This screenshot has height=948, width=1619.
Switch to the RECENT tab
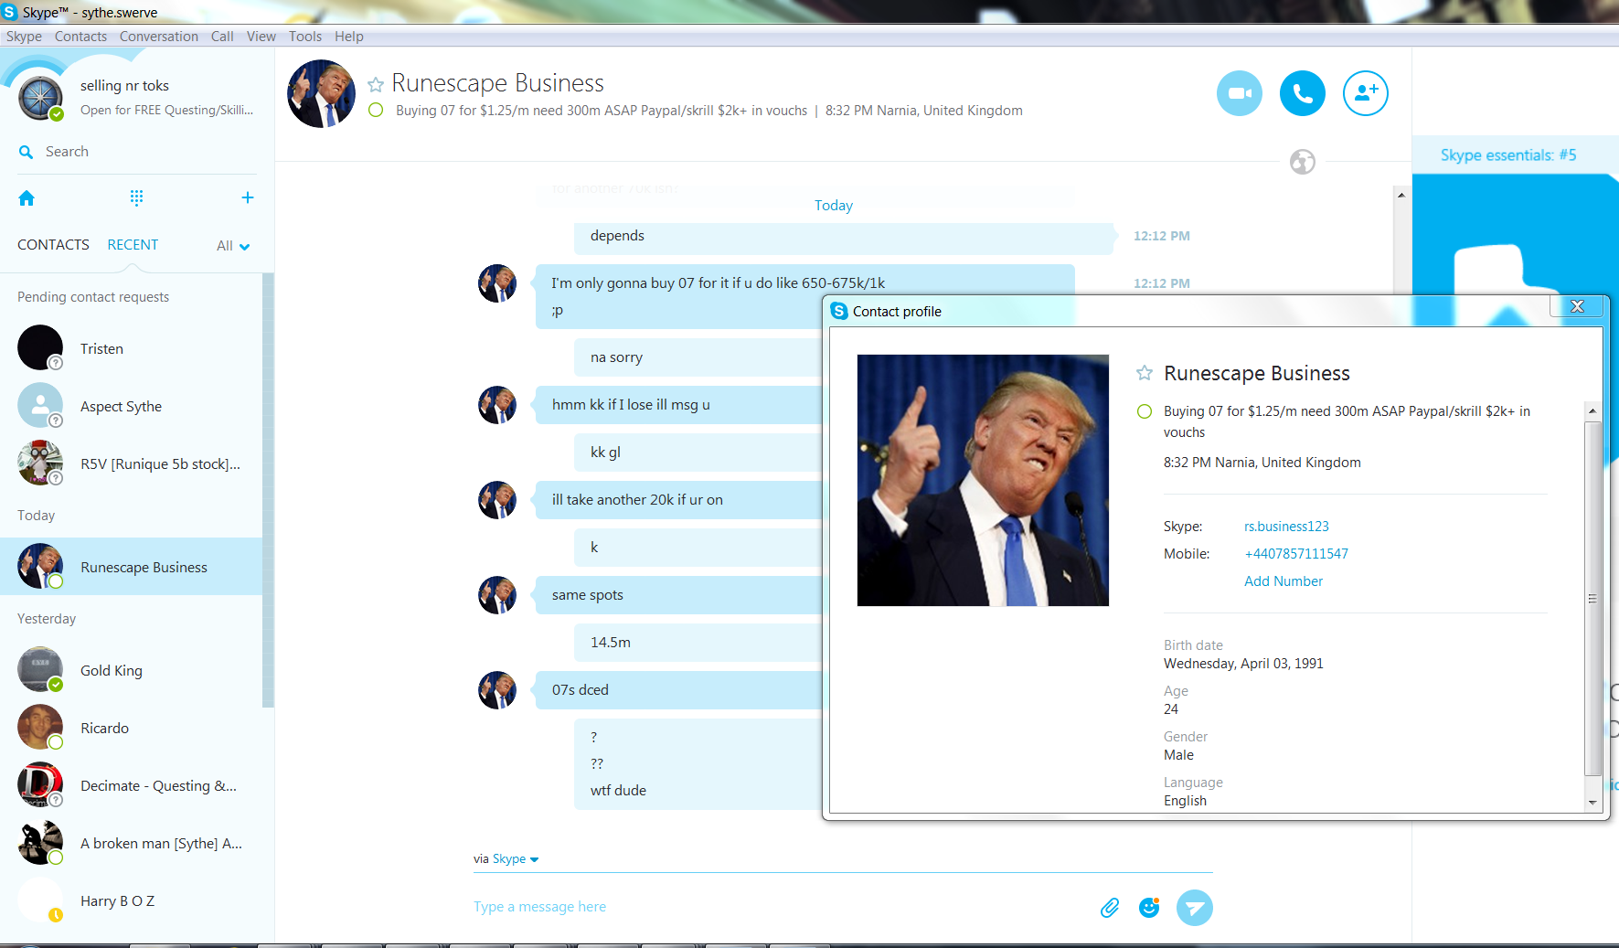[x=133, y=245]
